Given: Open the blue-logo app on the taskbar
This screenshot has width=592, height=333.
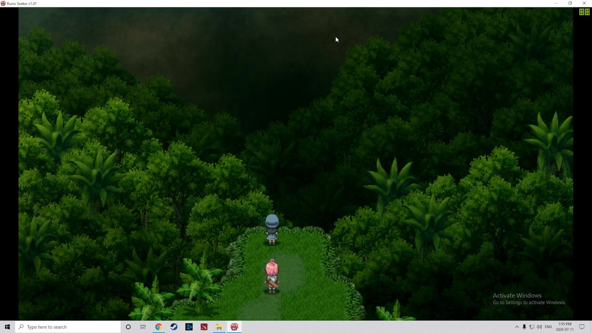Looking at the screenshot, I should pos(189,327).
